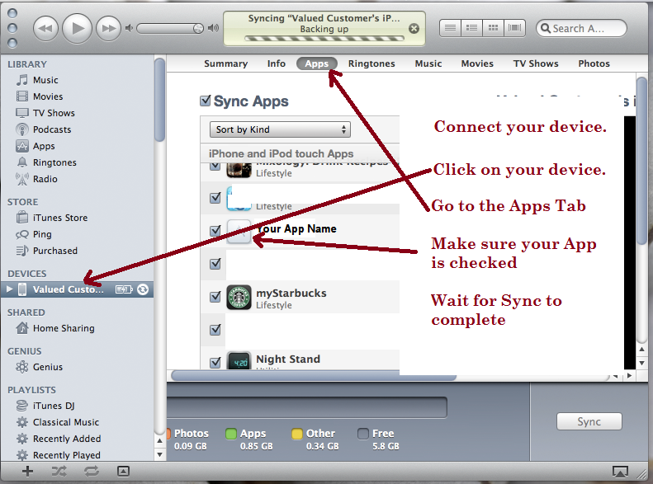Switch to the Info tab
Image resolution: width=653 pixels, height=484 pixels.
[x=276, y=63]
